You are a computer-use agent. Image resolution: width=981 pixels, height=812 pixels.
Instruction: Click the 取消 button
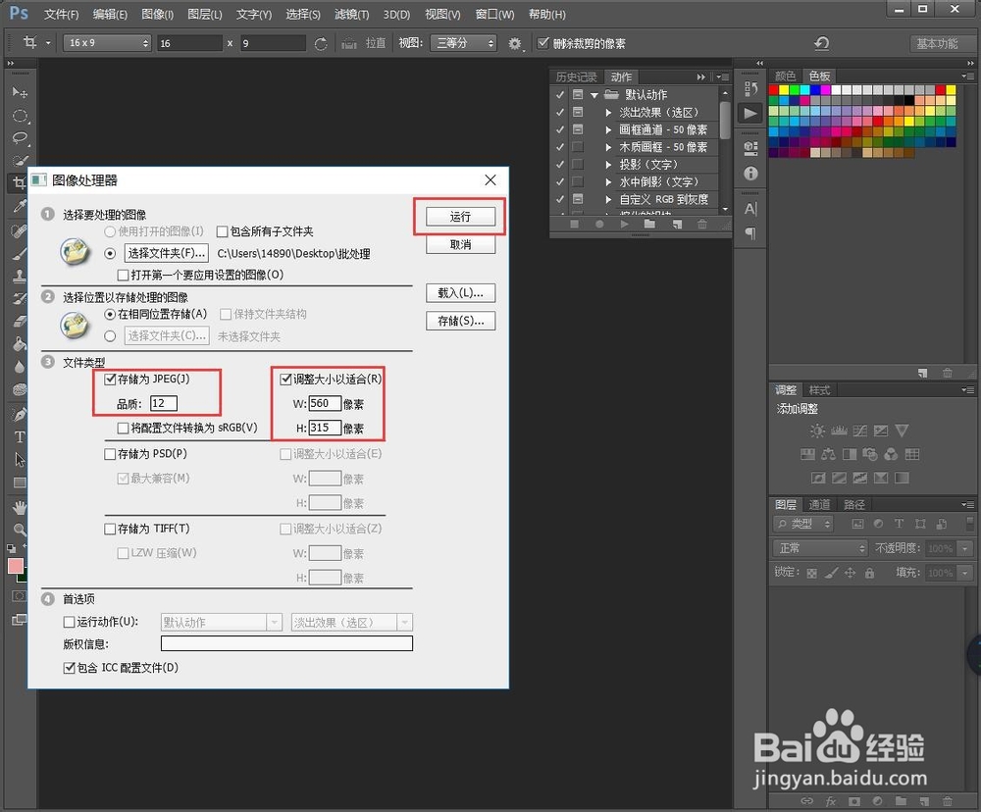tap(460, 244)
